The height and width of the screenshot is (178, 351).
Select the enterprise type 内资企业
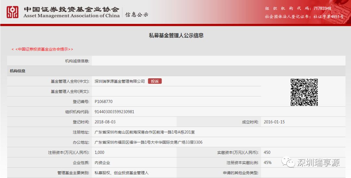pos(102,162)
